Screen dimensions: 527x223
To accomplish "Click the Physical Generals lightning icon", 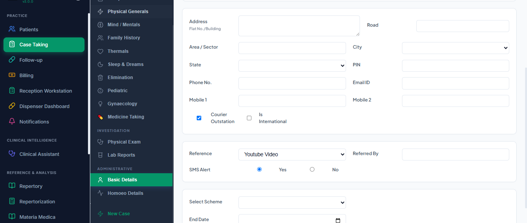I will coord(100,12).
